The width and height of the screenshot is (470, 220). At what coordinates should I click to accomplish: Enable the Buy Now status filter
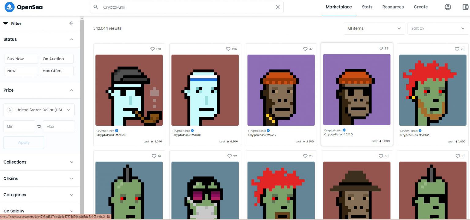[x=21, y=59]
